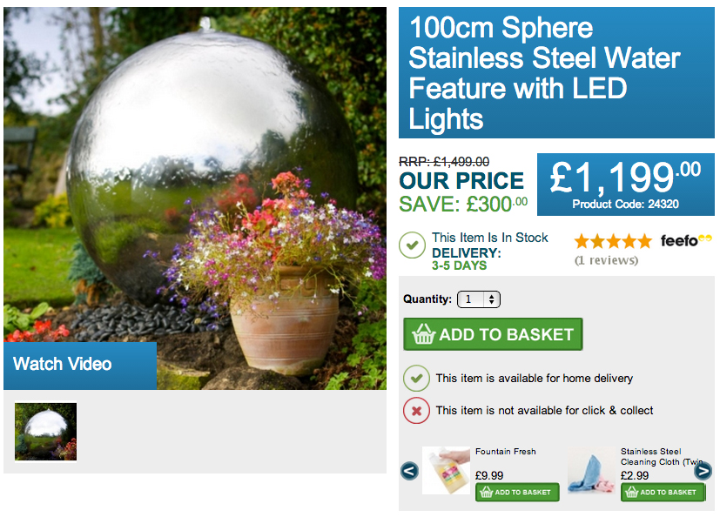Click the Stainless Steel Cleaning Cloth image

pos(591,471)
